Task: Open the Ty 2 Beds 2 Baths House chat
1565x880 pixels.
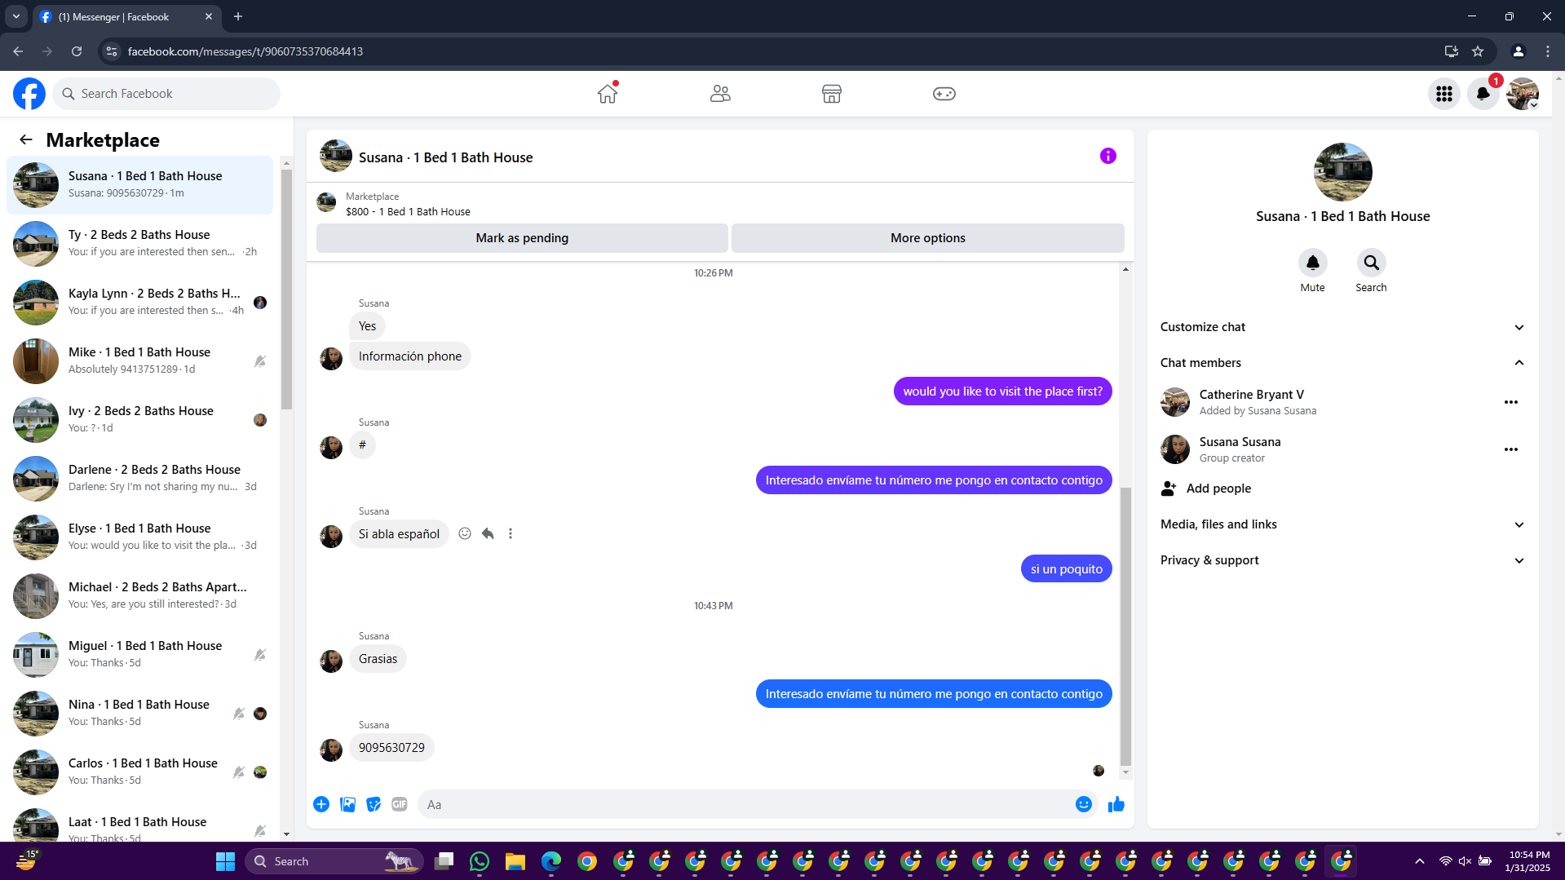Action: pos(140,244)
